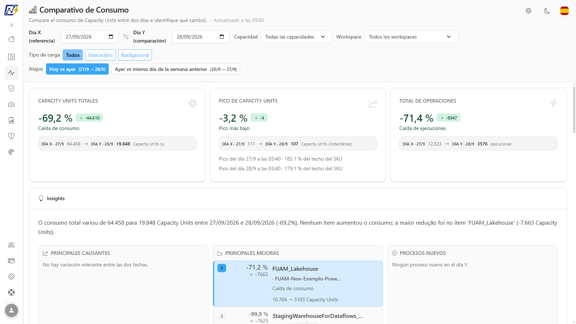Viewport: 576px width, 324px height.
Task: Expand the Workspace dropdown
Action: tap(411, 37)
